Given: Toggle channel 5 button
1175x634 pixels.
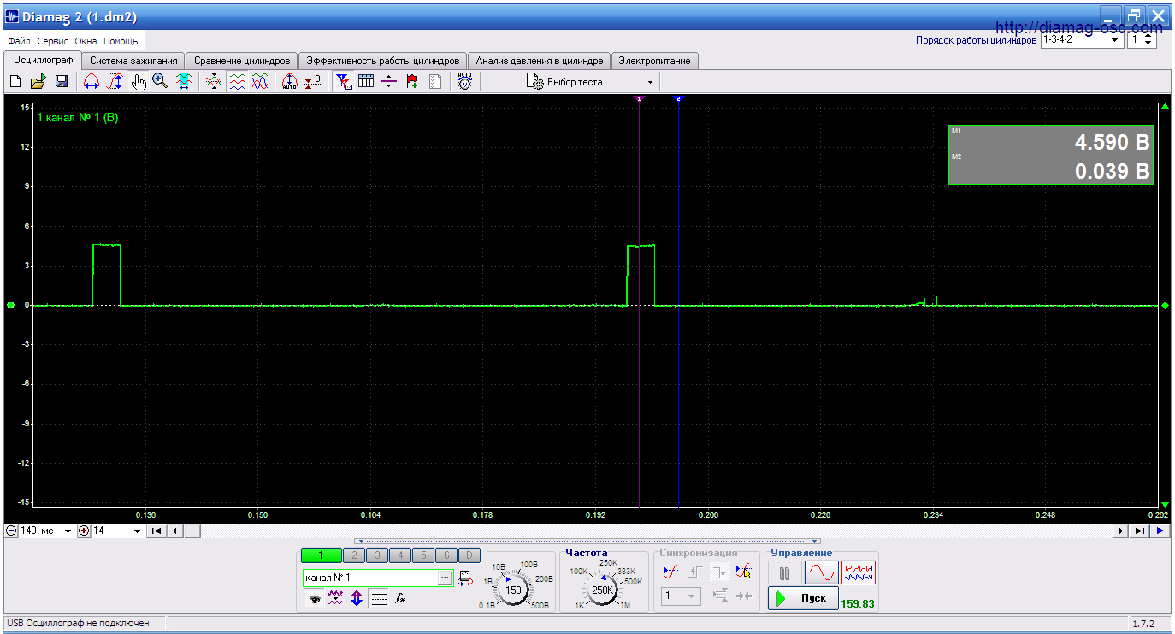Looking at the screenshot, I should pos(422,555).
